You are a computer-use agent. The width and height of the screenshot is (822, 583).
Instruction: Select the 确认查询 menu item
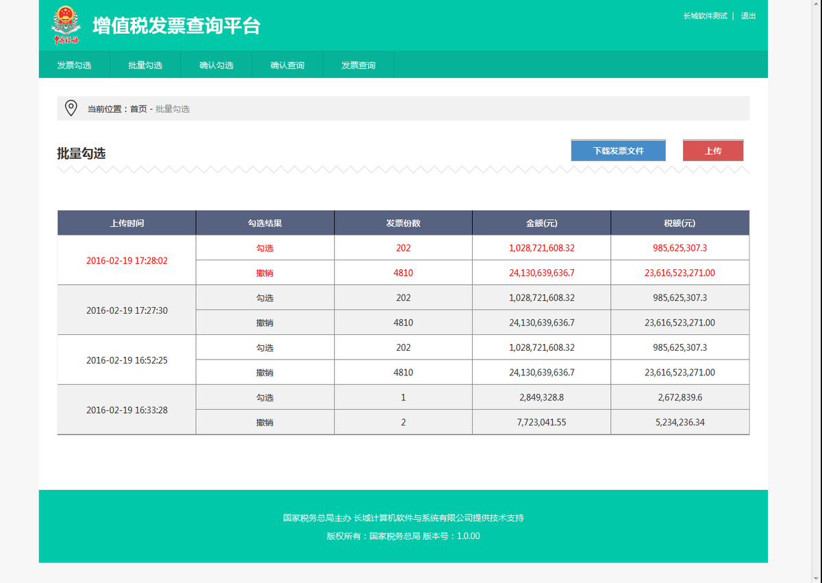287,64
